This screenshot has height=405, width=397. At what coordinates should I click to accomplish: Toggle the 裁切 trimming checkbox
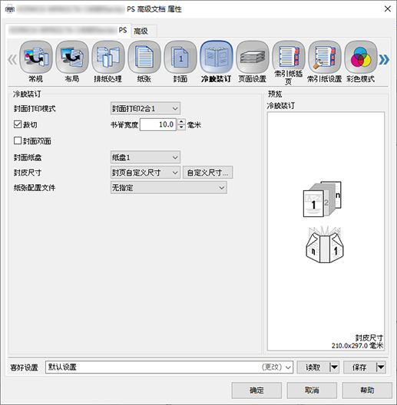coord(18,124)
